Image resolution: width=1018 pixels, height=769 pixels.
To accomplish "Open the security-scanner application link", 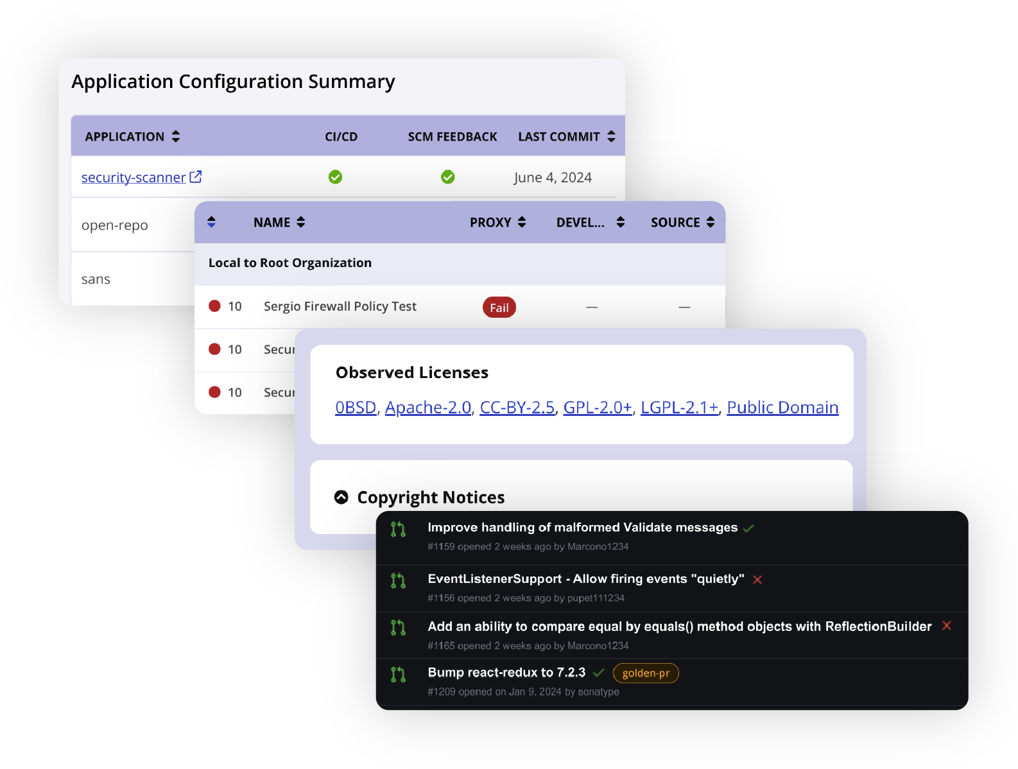I will (x=134, y=177).
